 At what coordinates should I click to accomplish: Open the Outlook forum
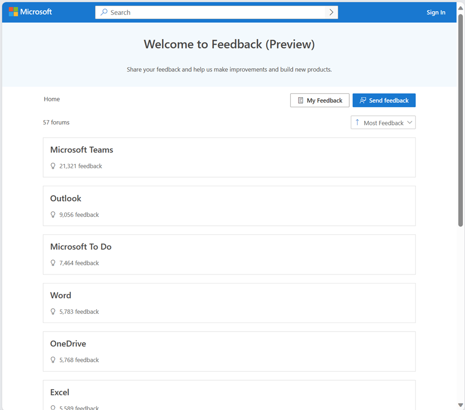66,199
